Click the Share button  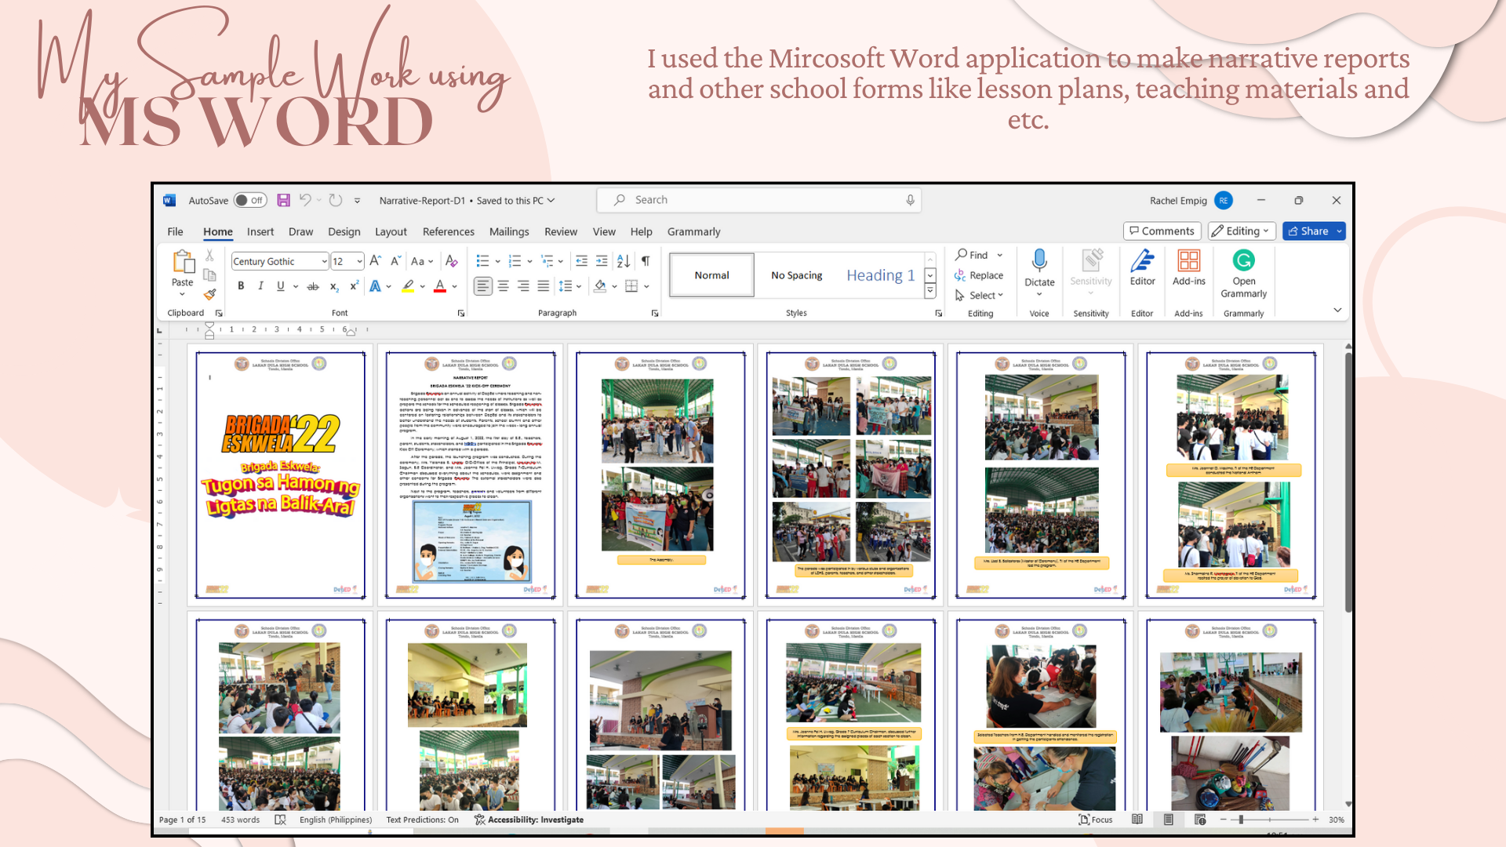[1308, 231]
